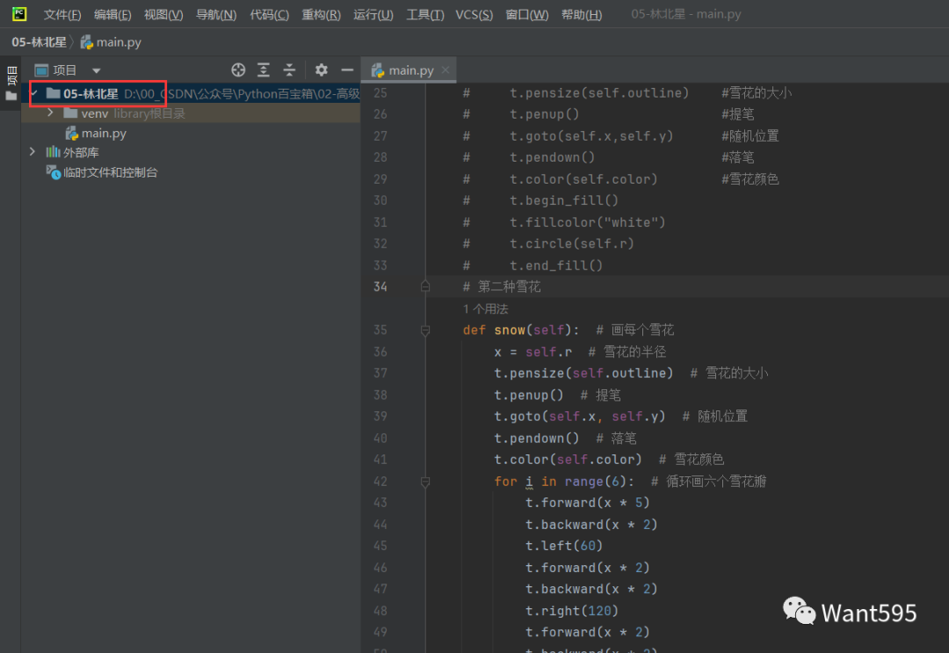Click the select opened file crosshair icon

tap(238, 70)
